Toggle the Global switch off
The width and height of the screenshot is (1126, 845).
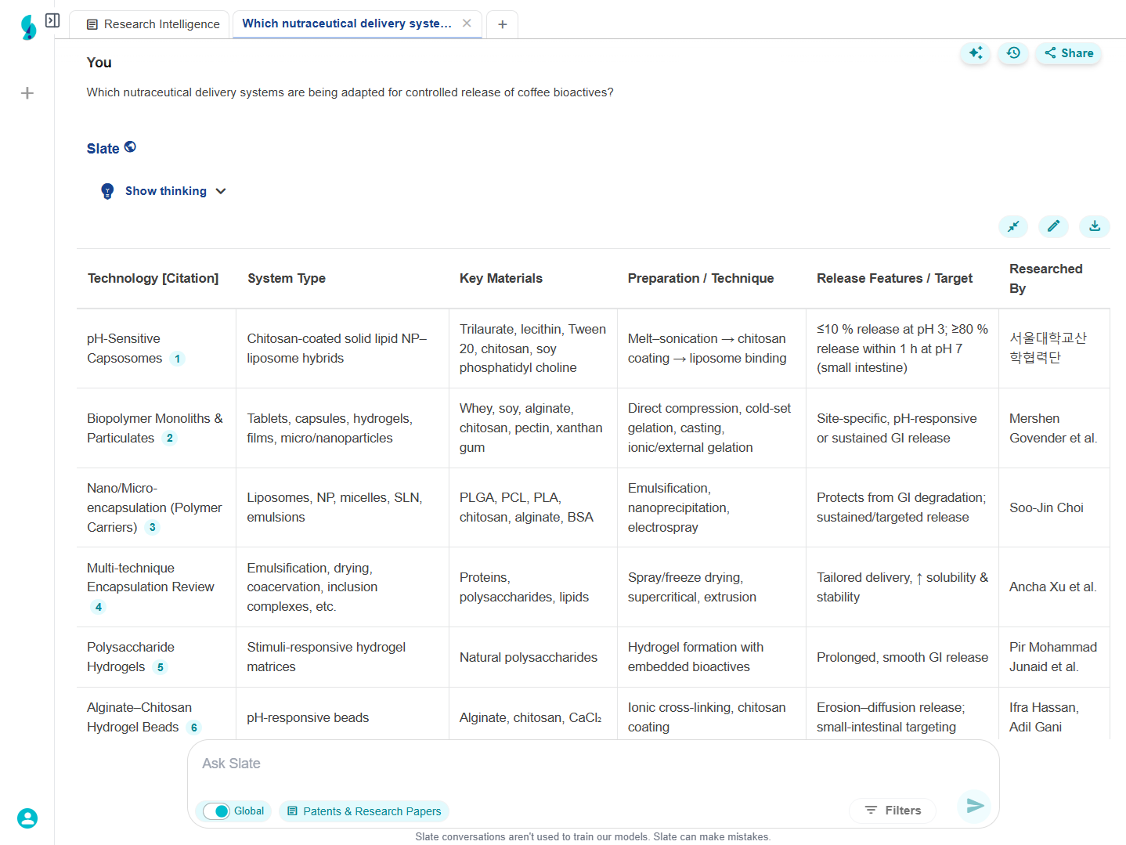click(x=216, y=811)
